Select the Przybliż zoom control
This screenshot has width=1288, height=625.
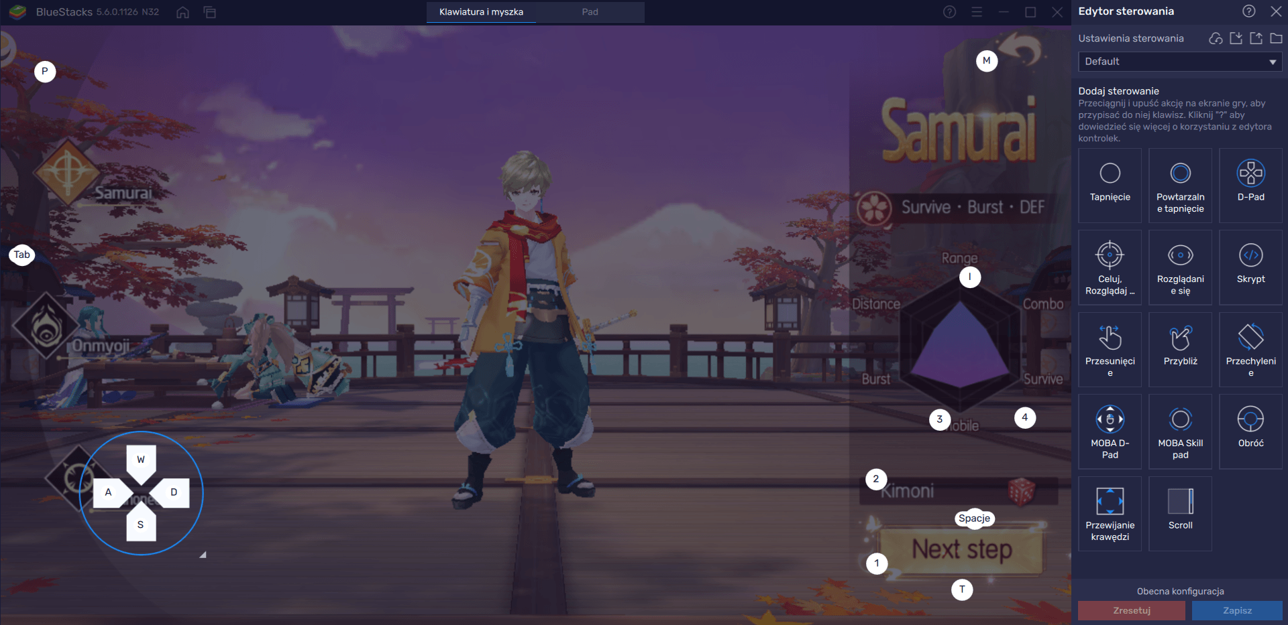(x=1180, y=350)
